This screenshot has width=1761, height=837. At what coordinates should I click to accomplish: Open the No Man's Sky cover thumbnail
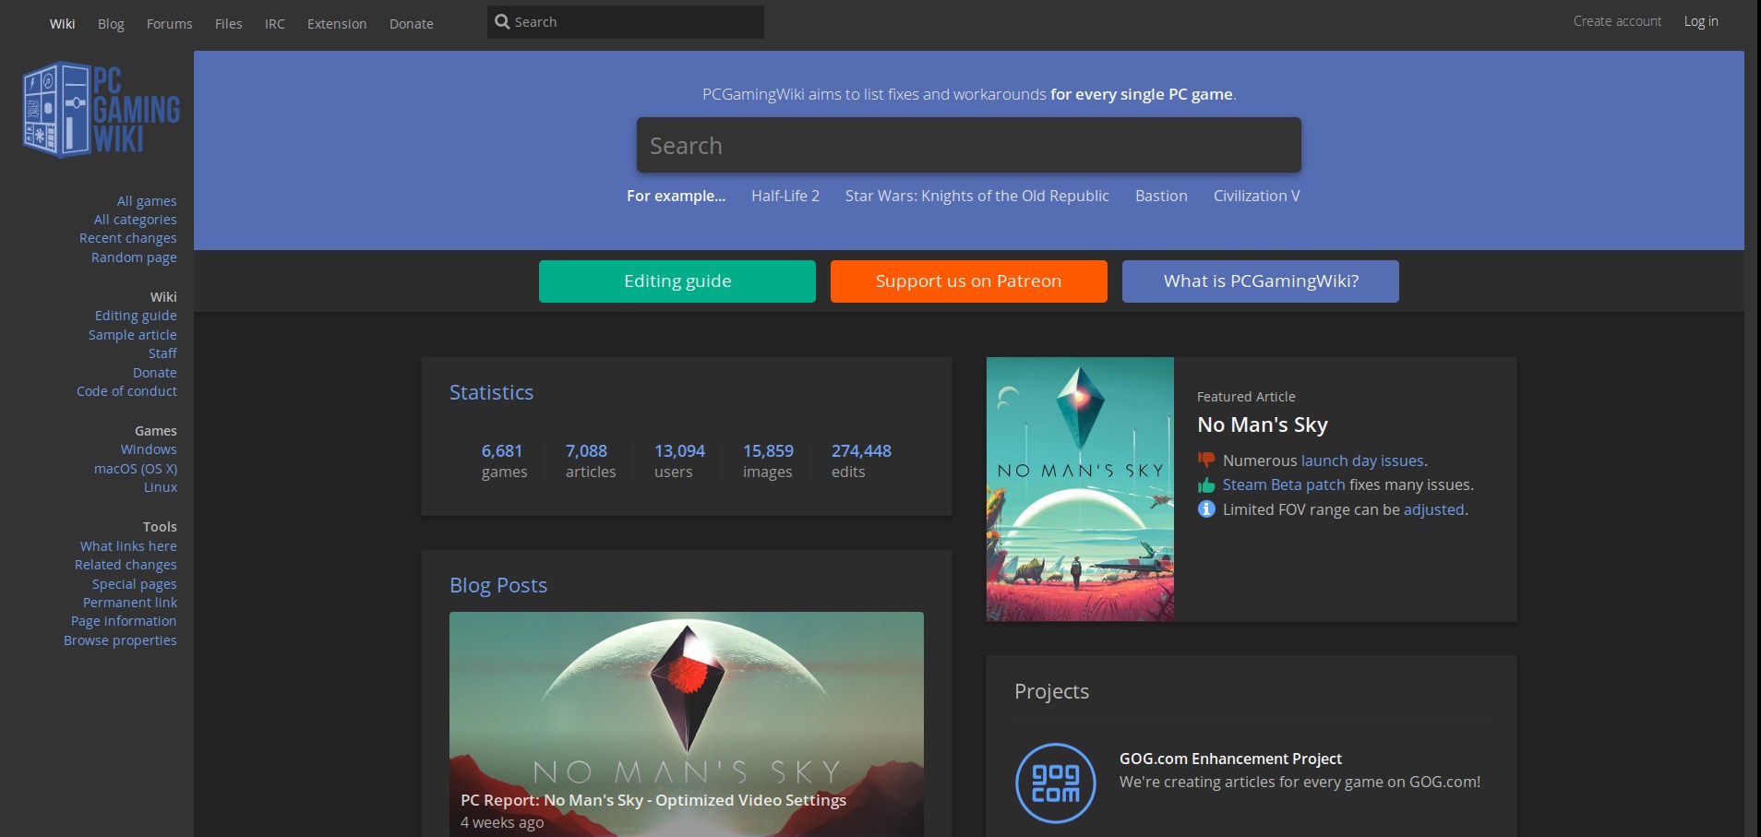(1080, 489)
